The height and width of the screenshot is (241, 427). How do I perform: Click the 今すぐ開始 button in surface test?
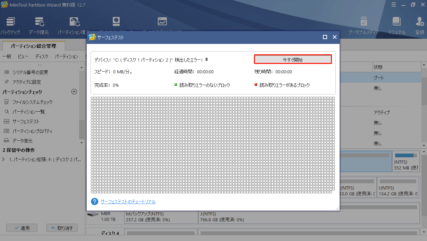292,59
